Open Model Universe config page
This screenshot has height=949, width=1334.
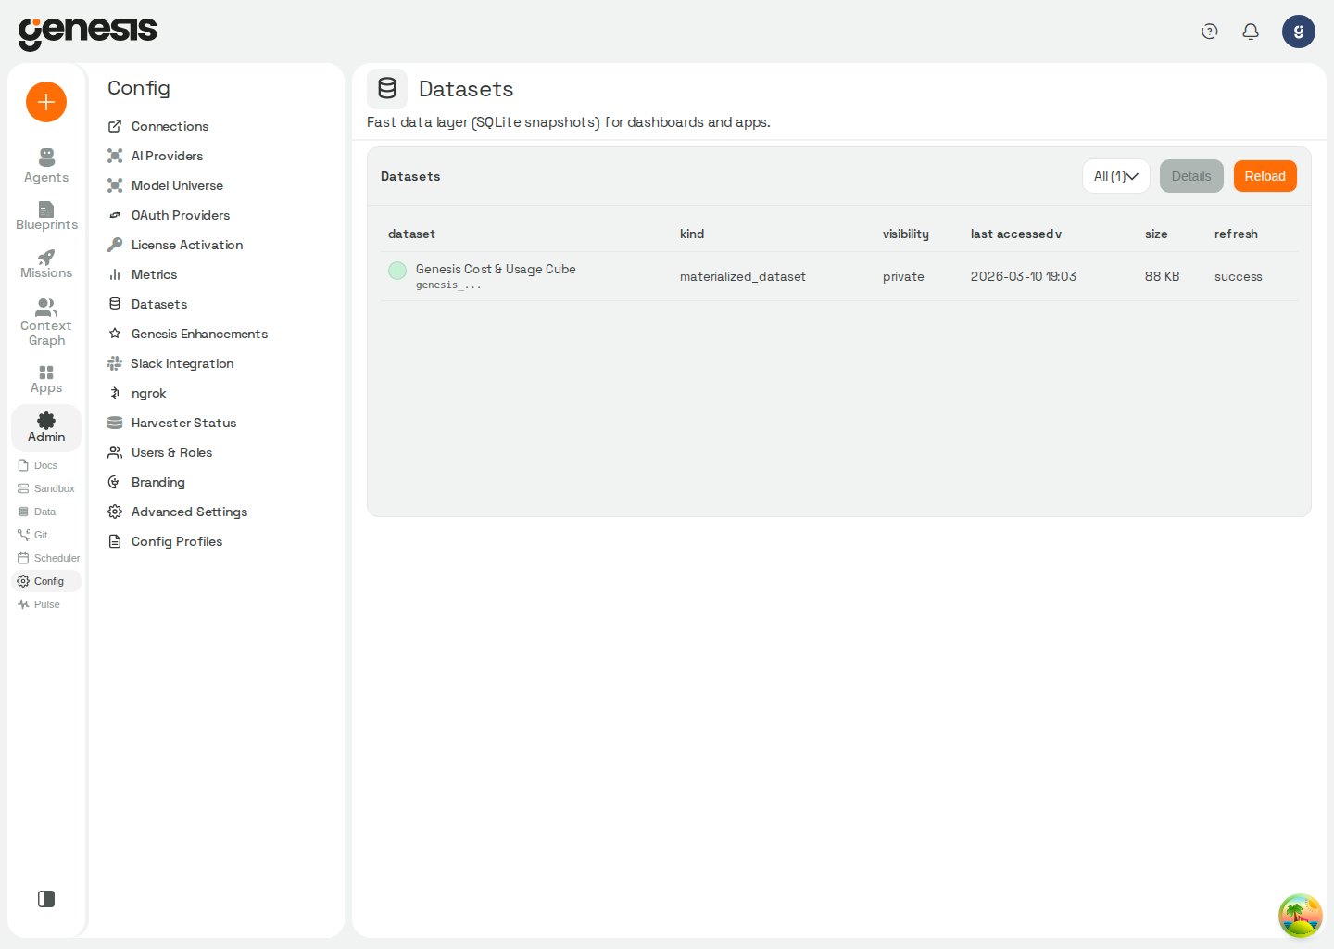click(166, 185)
